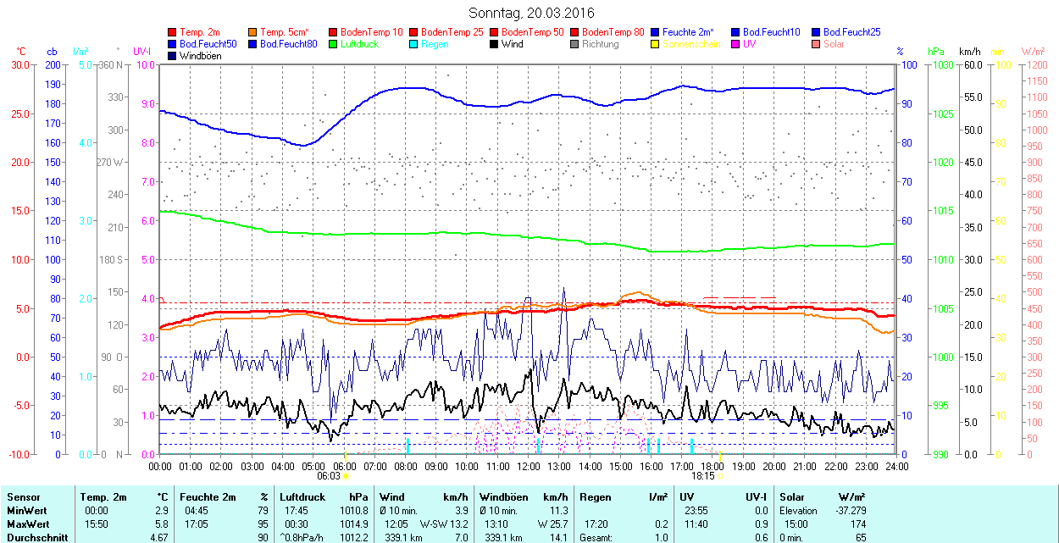Click the magenta UV legend square
This screenshot has height=543, width=1059.
[735, 44]
